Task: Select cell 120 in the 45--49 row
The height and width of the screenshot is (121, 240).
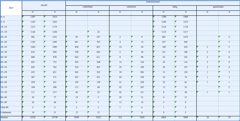Action: (142, 63)
